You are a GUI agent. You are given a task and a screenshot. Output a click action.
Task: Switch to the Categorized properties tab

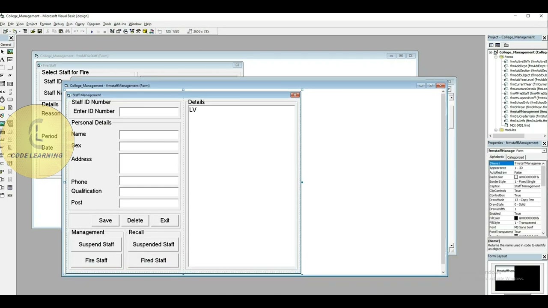click(515, 157)
